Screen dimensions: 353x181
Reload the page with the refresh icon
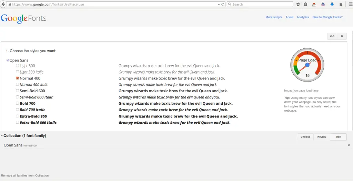point(223,4)
